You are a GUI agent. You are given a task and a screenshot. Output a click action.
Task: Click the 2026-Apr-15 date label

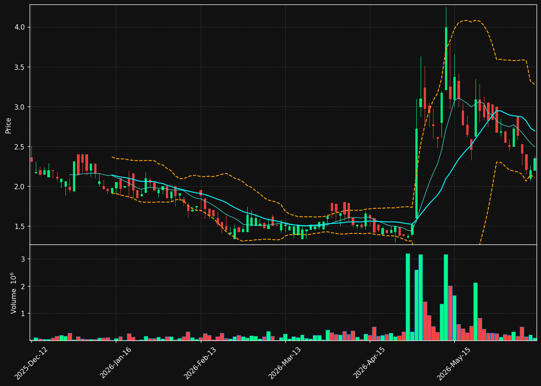coord(369,363)
